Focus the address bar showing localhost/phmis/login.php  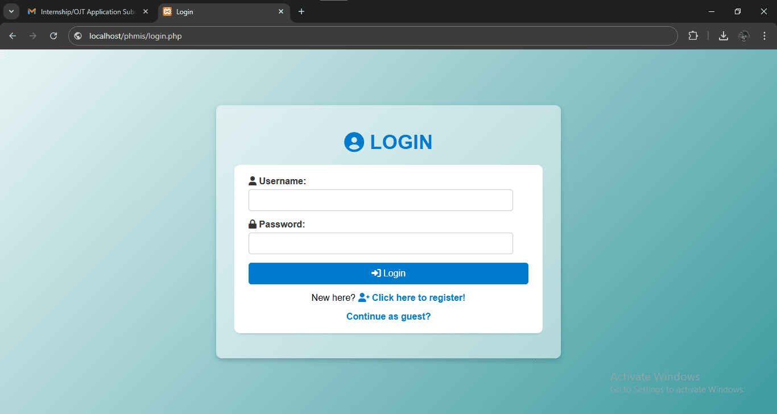373,36
